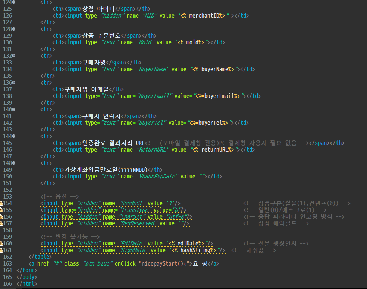Place cursor on "ReturnURL" attribute value
This screenshot has height=289, width=367.
153,150
